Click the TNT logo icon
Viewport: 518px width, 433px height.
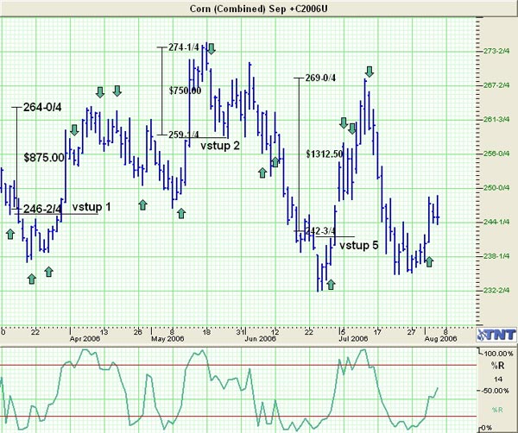click(496, 335)
